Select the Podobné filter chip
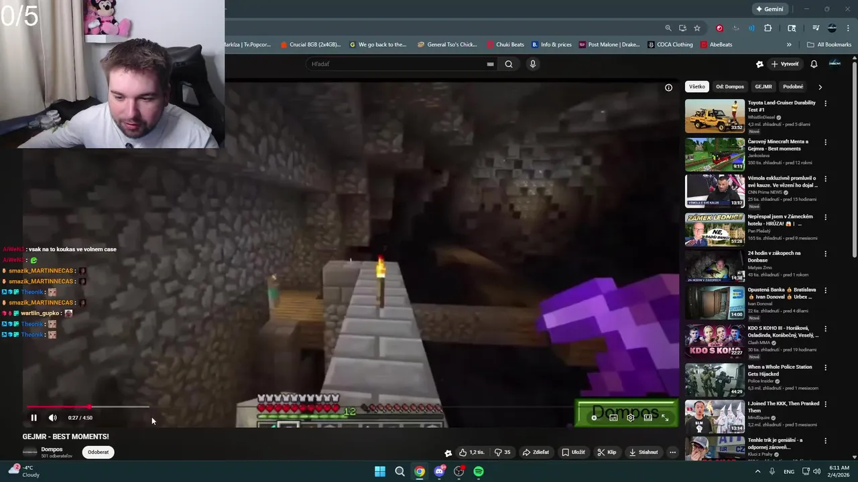 pos(793,86)
